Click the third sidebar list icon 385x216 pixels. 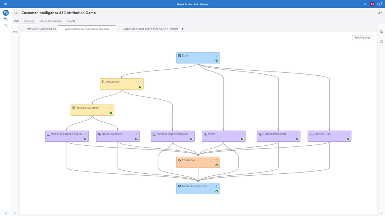point(6,25)
